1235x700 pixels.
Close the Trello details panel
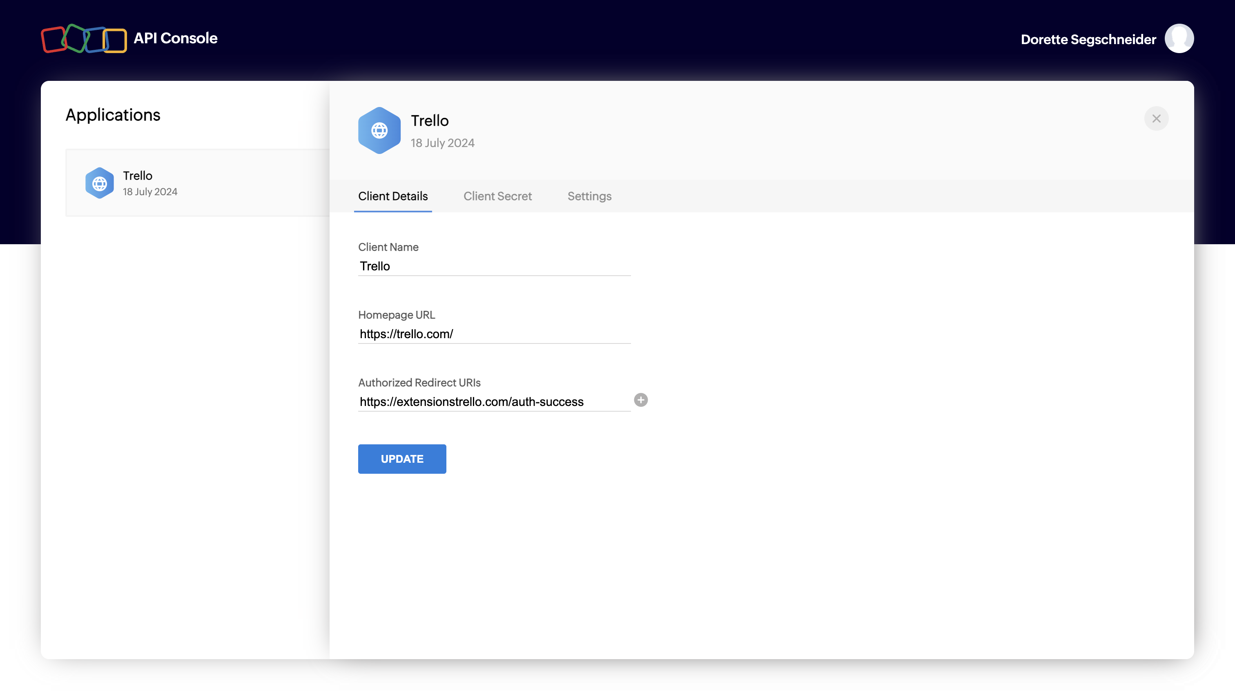click(x=1156, y=119)
